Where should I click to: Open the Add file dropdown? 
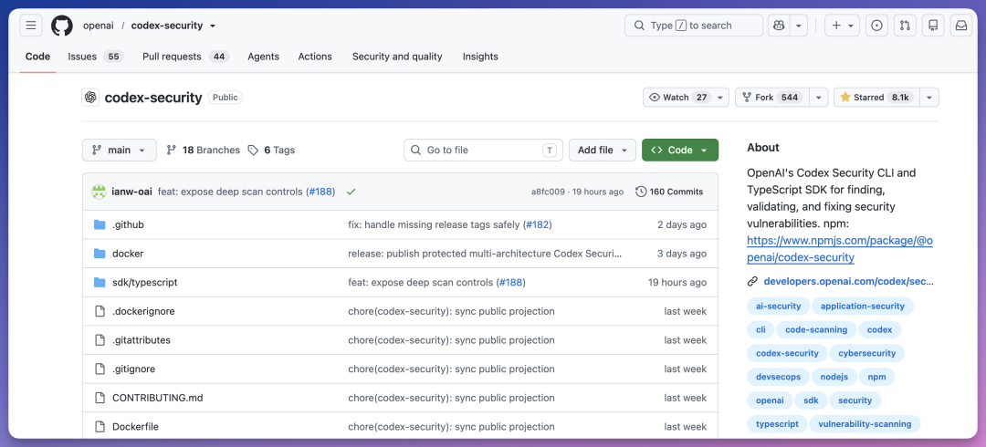pyautogui.click(x=603, y=151)
